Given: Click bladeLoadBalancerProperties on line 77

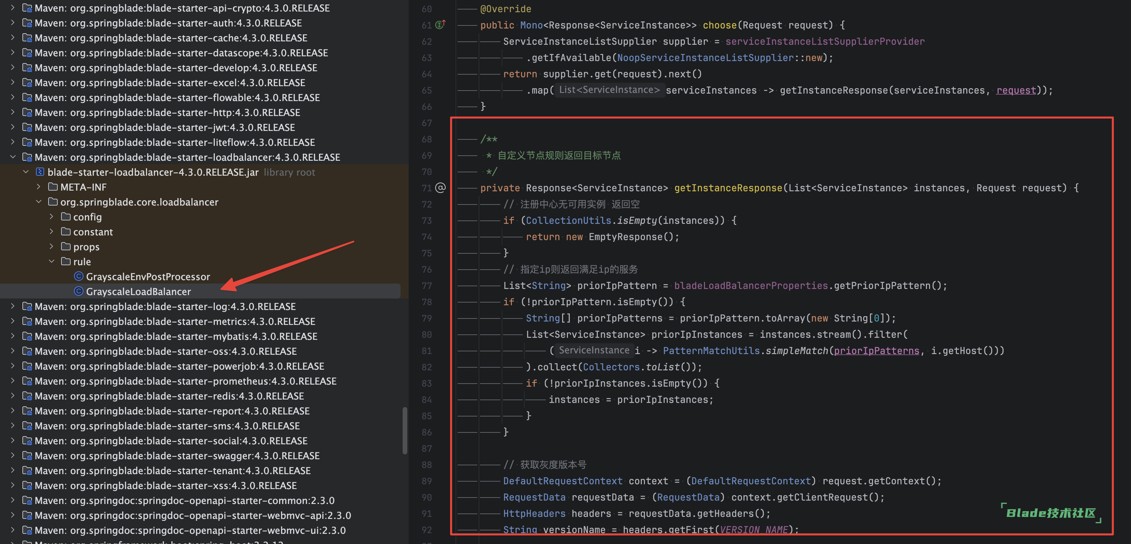Looking at the screenshot, I should 751,286.
